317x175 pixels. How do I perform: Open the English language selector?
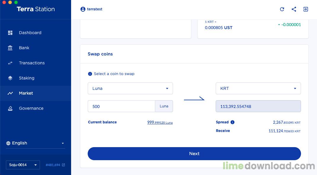pyautogui.click(x=36, y=143)
